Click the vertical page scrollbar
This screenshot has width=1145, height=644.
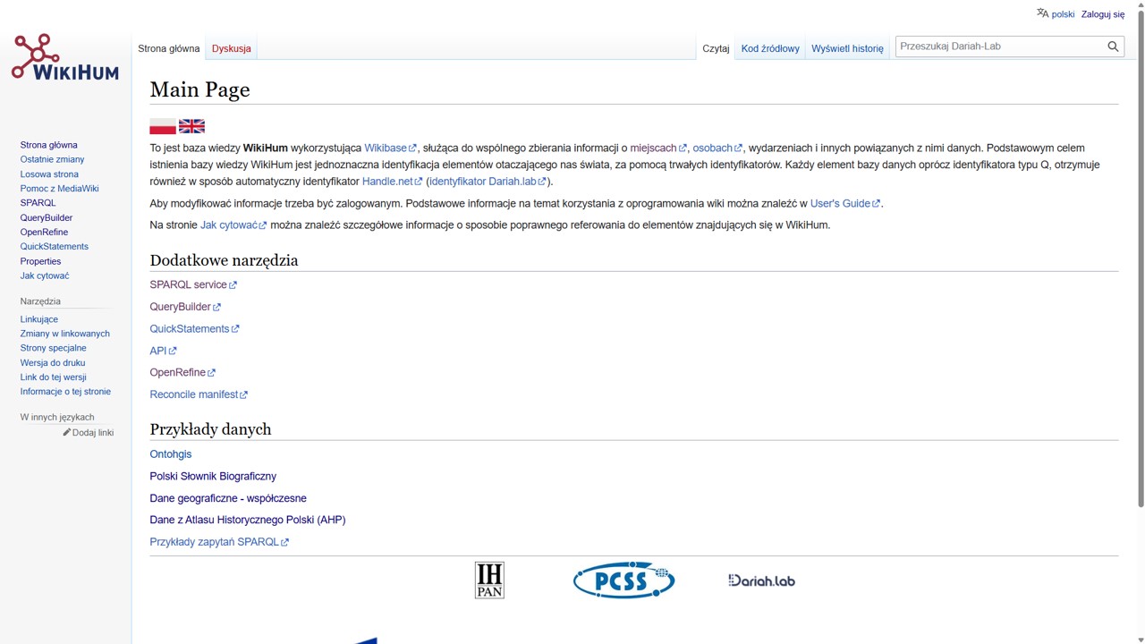click(1140, 268)
